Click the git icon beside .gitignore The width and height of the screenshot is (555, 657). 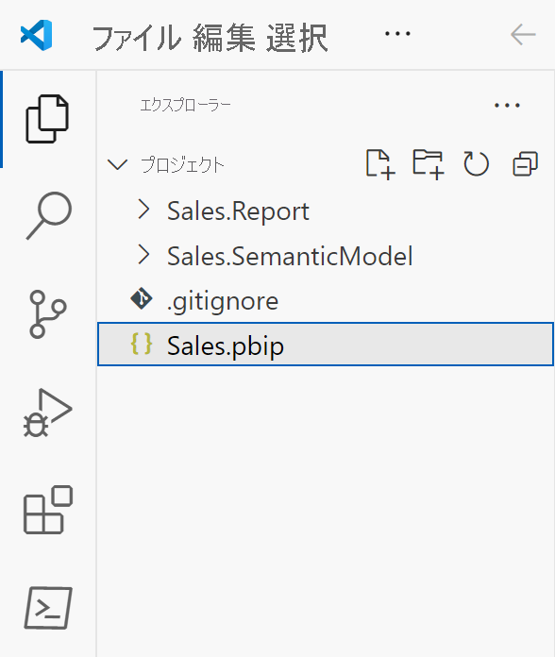coord(142,298)
